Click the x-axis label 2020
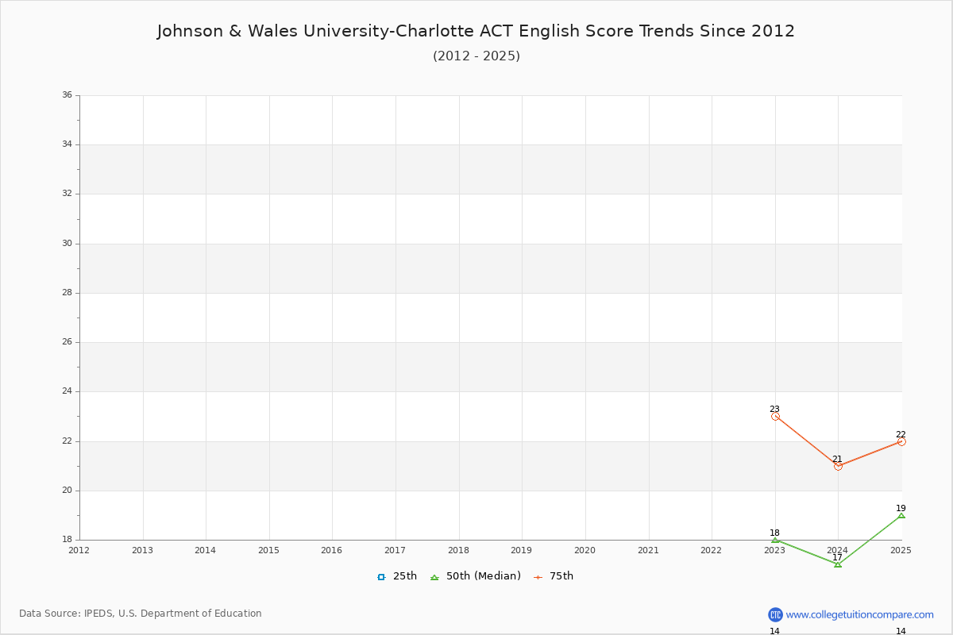The width and height of the screenshot is (953, 635). pyautogui.click(x=585, y=549)
